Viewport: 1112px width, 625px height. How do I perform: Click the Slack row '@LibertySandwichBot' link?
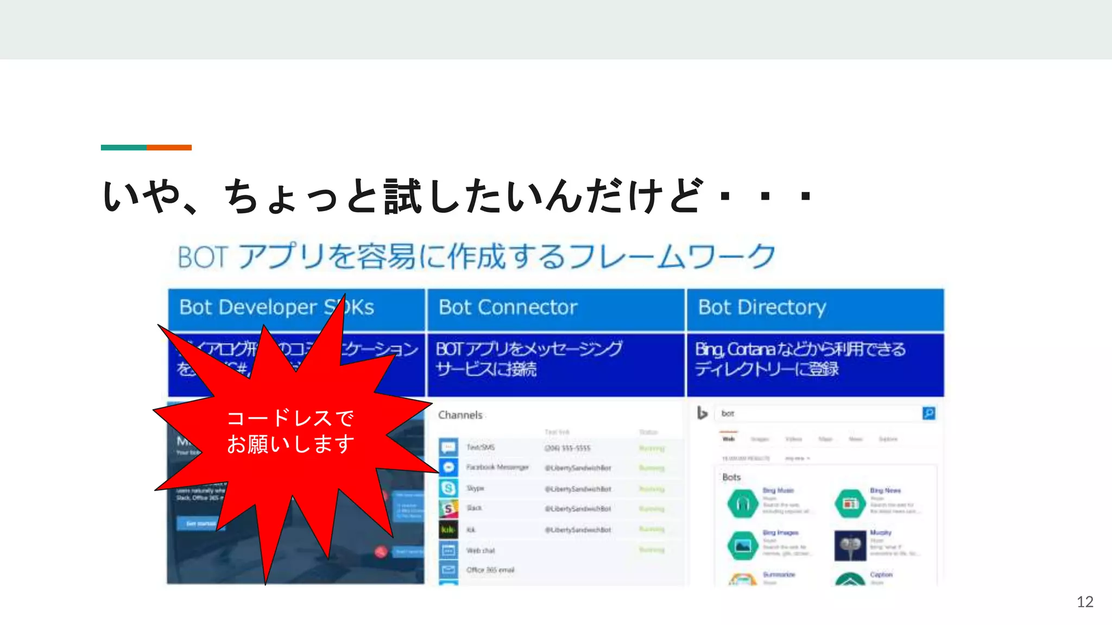(x=578, y=509)
